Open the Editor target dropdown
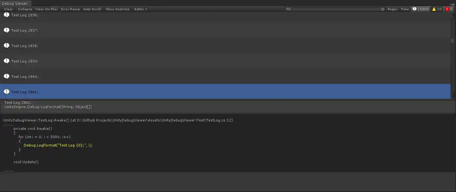Screen dimensions: 456x192 141,9
